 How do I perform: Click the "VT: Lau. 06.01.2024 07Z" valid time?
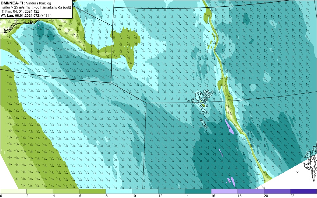tap(20, 15)
